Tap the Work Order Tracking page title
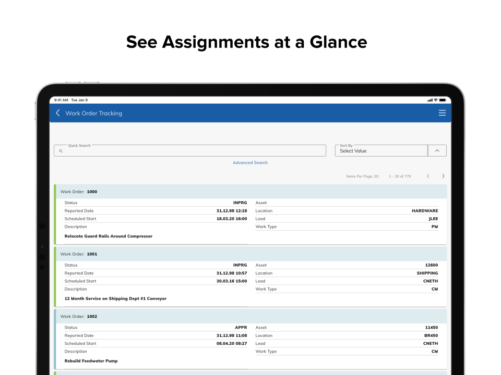The image size is (501, 375). pyautogui.click(x=94, y=113)
